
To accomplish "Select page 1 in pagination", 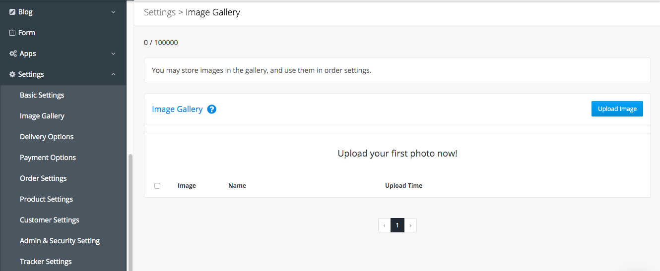I will [x=397, y=225].
